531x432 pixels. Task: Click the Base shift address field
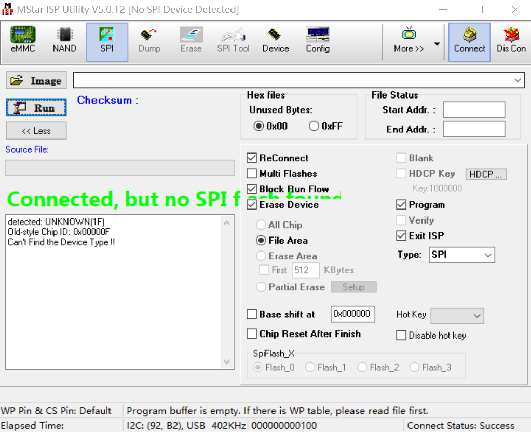352,314
